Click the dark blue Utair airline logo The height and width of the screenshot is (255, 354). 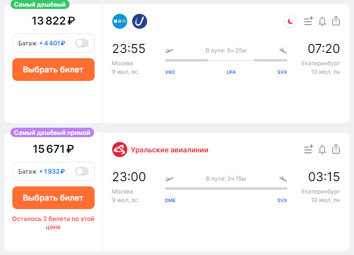point(140,21)
